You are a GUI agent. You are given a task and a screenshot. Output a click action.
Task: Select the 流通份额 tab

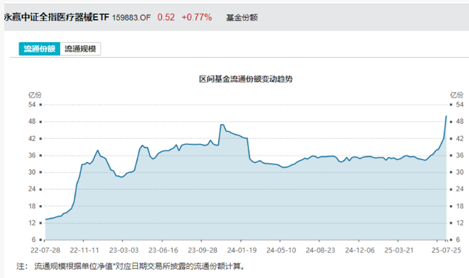(x=40, y=49)
